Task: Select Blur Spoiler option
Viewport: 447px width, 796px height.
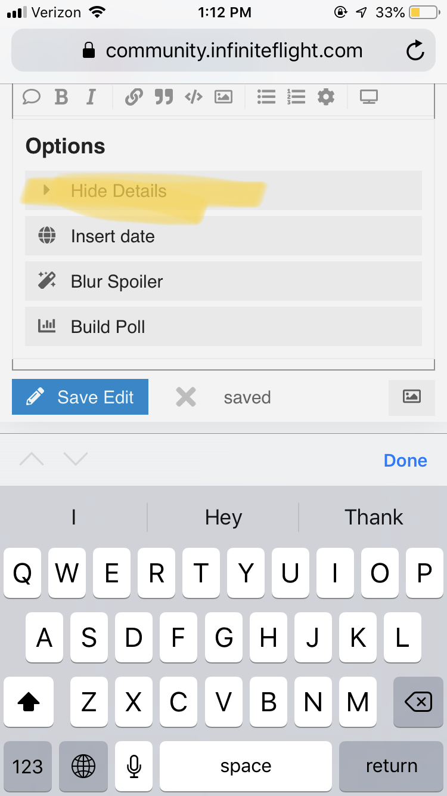Action: 223,281
